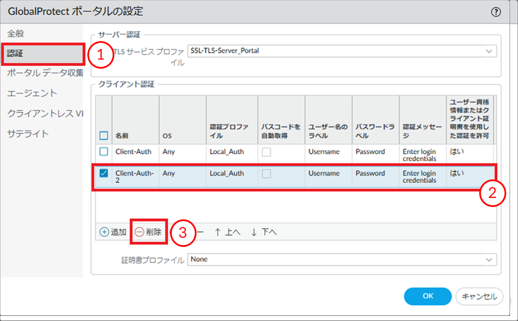The width and height of the screenshot is (518, 321).
Task: Open the 全般 tab
Action: [16, 34]
